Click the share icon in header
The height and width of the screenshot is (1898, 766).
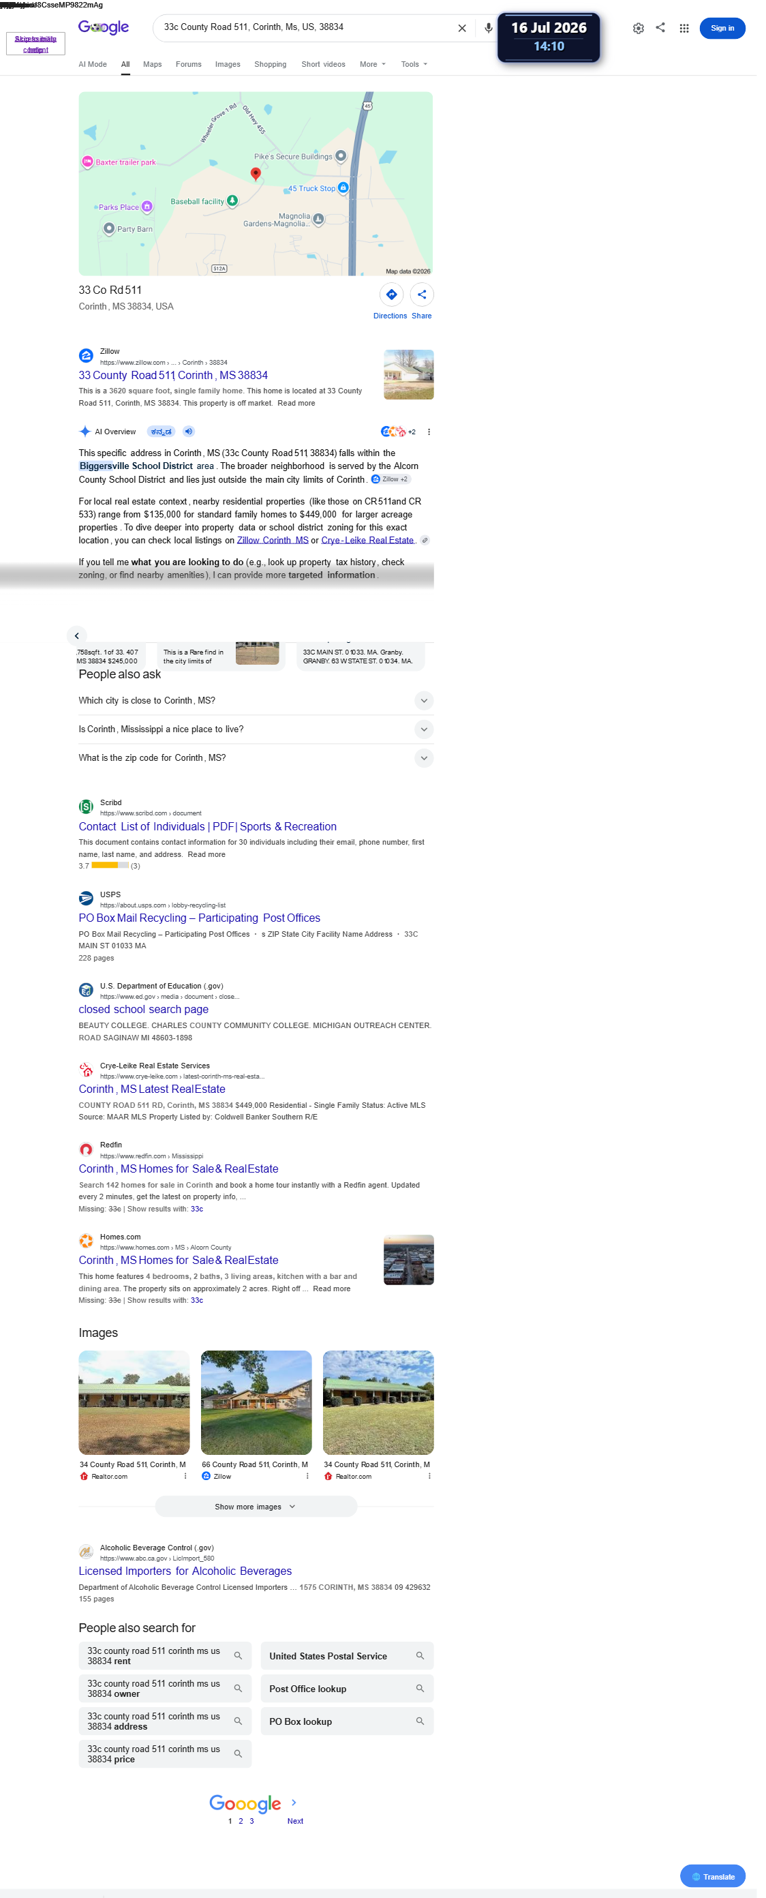pyautogui.click(x=660, y=27)
